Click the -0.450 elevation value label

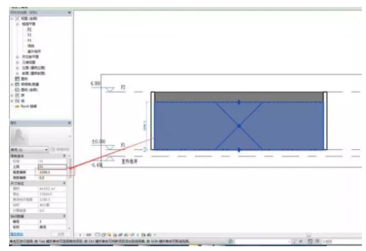(96, 165)
